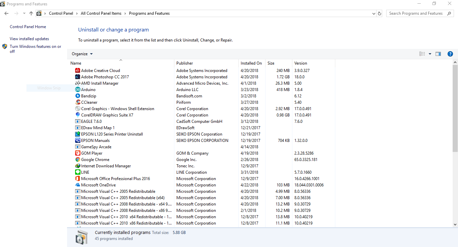Click the EPSON L120 Printer Uninstall icon
This screenshot has height=247, width=458.
pyautogui.click(x=78, y=134)
